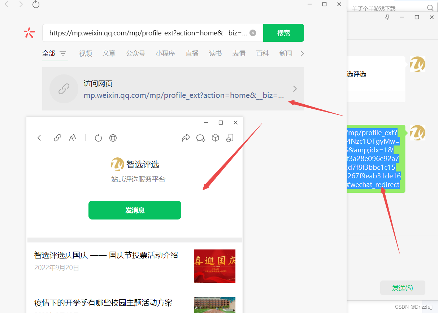The image size is (438, 313).
Task: Click the campus building article thumbnail
Action: 214,305
